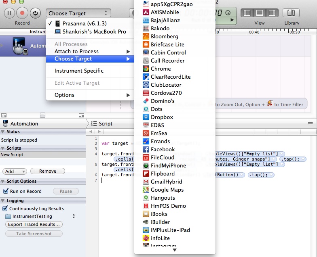Toggle Run on Record checkbox
This screenshot has width=317, height=257.
pos(6,191)
